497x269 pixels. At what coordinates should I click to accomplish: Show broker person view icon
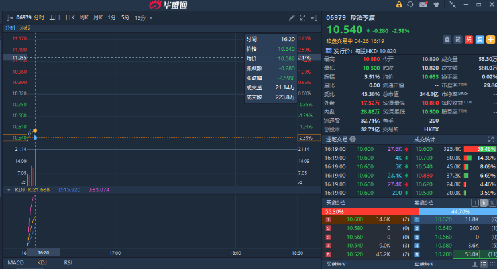tap(475, 264)
